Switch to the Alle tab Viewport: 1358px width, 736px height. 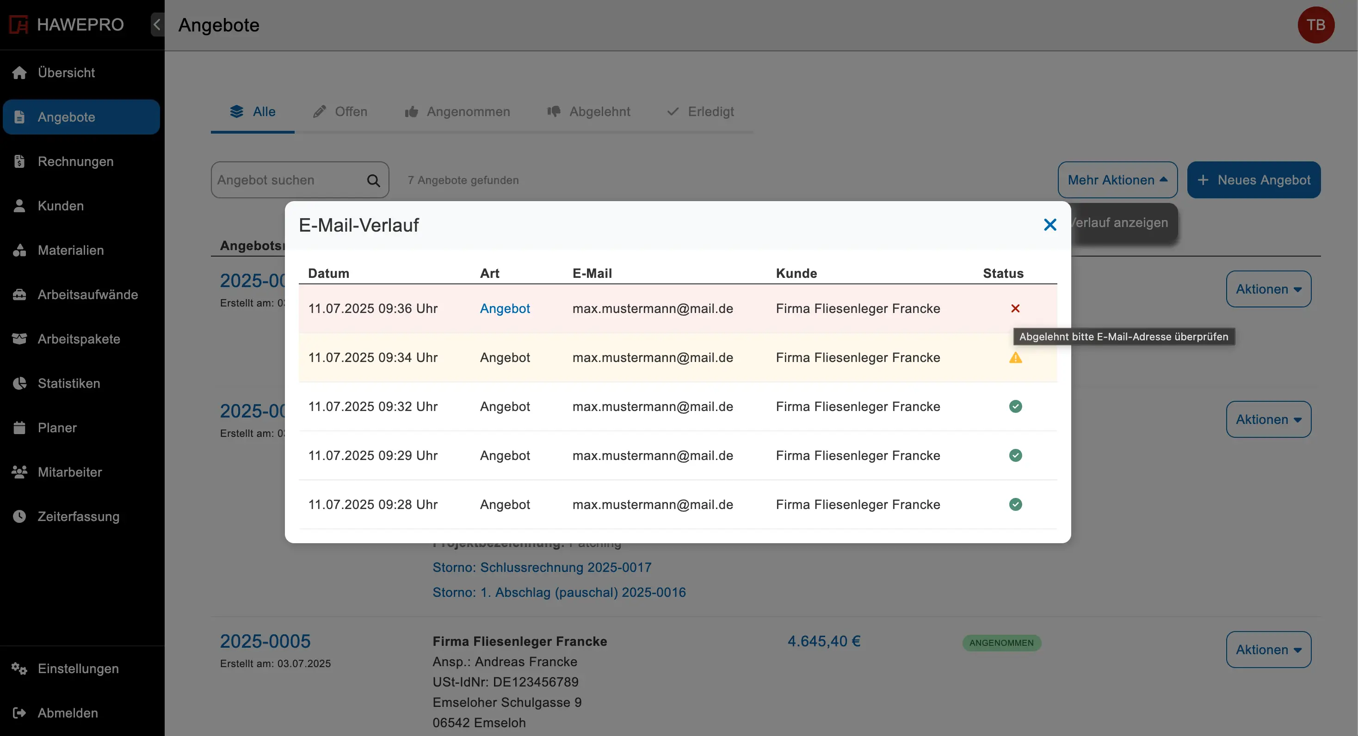pos(253,112)
